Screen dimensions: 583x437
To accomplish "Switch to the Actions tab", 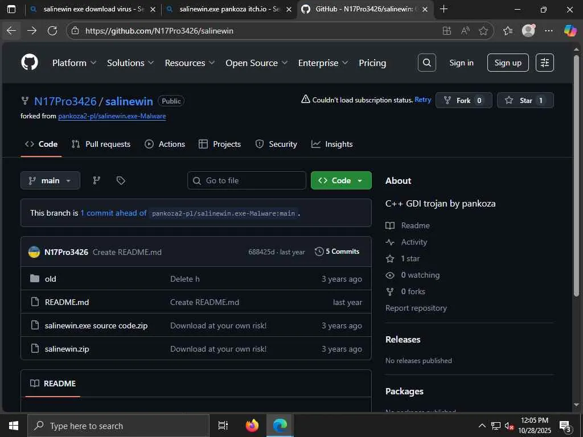I will pyautogui.click(x=165, y=144).
